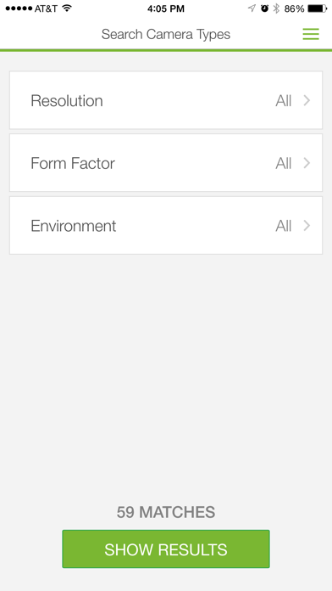Tap the battery indicator icon
Viewport: 332px width, 591px height.
tap(318, 8)
